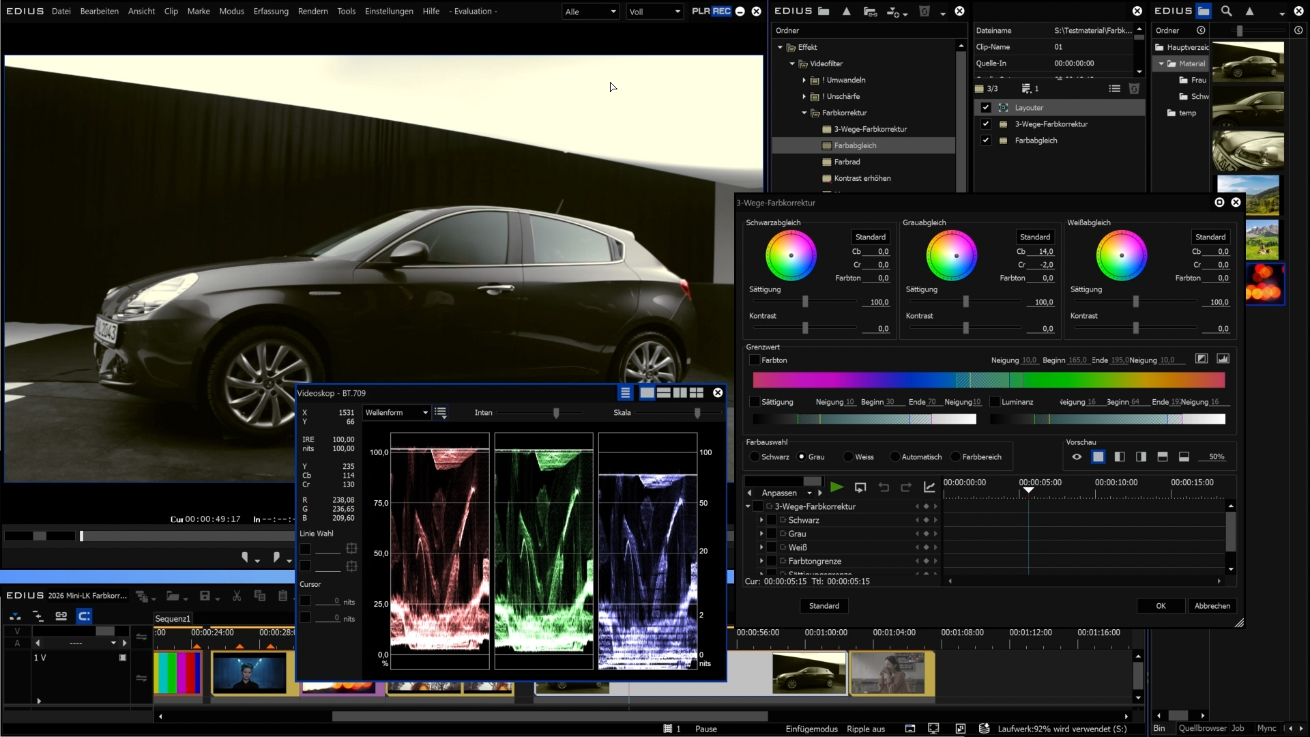The height and width of the screenshot is (737, 1310).
Task: Select the Weiss radio button in Farbauswahl
Action: pyautogui.click(x=848, y=457)
